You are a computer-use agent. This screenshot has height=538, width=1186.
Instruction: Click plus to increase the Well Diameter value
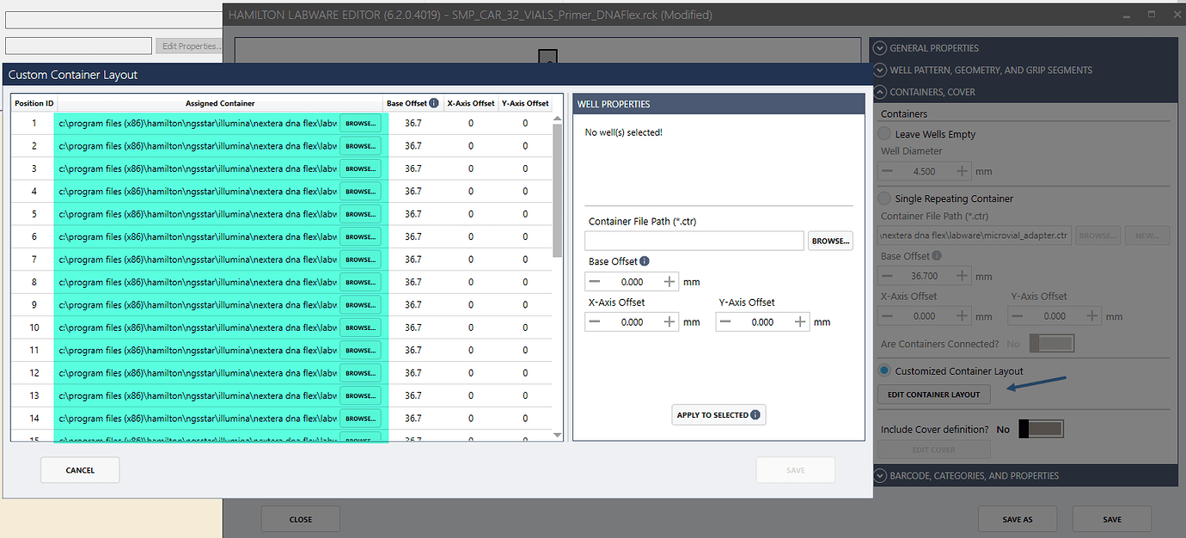pos(964,171)
